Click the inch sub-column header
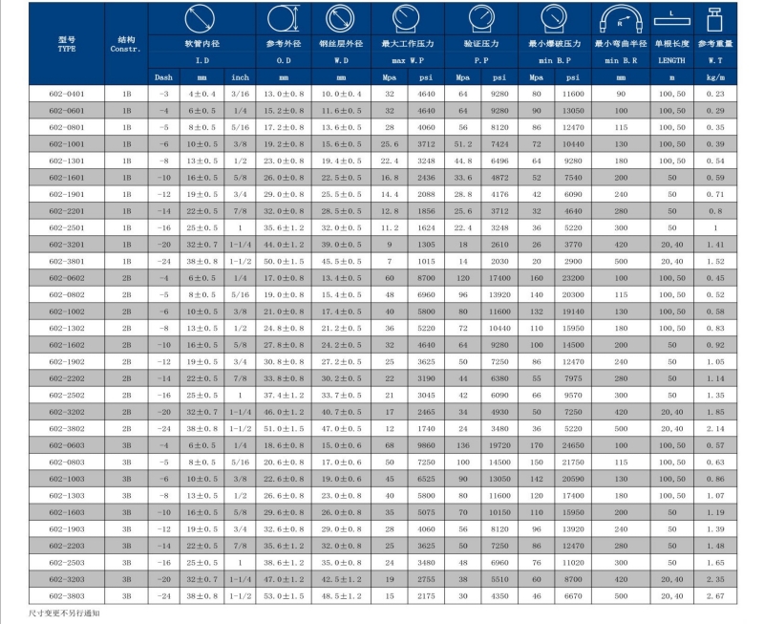 (x=241, y=77)
